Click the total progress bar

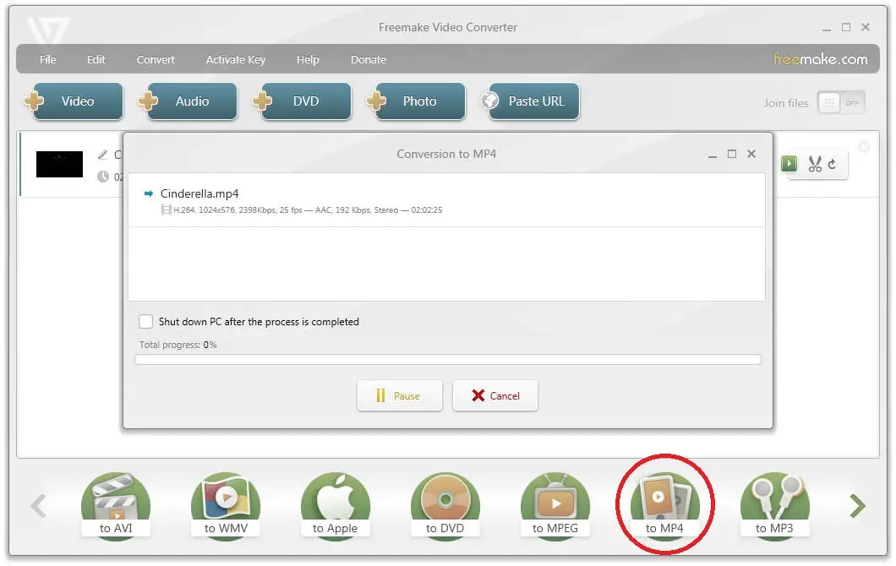(x=447, y=359)
